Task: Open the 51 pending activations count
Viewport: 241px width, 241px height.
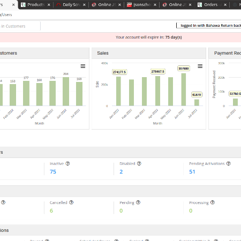Action: click(192, 172)
